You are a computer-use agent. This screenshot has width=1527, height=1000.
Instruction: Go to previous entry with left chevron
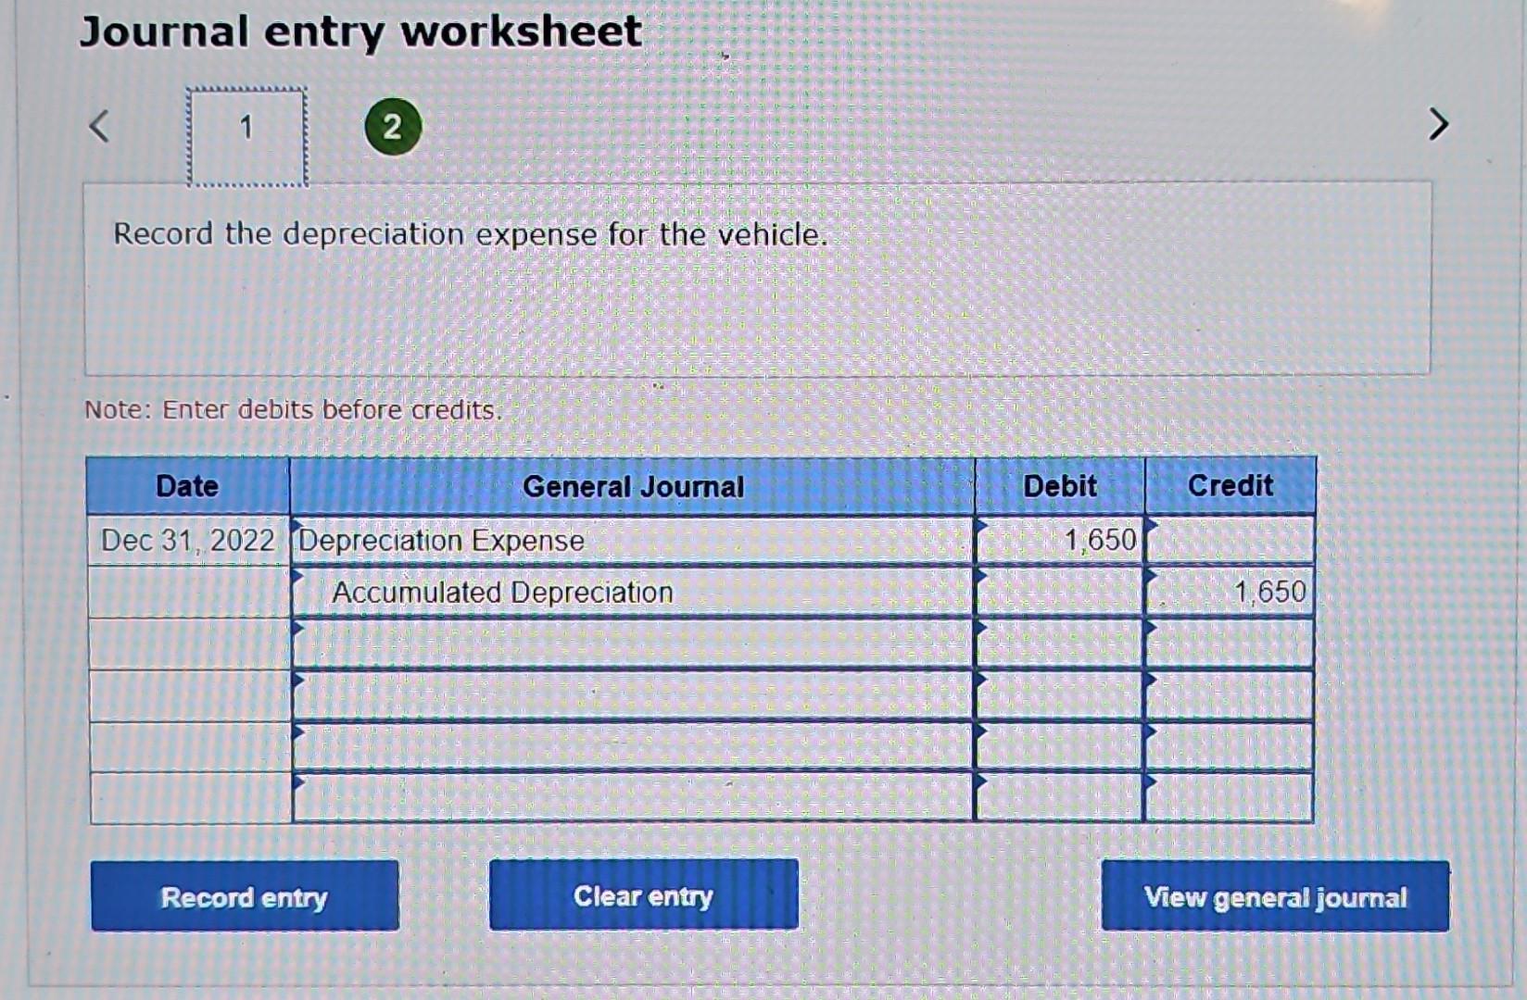click(x=99, y=126)
